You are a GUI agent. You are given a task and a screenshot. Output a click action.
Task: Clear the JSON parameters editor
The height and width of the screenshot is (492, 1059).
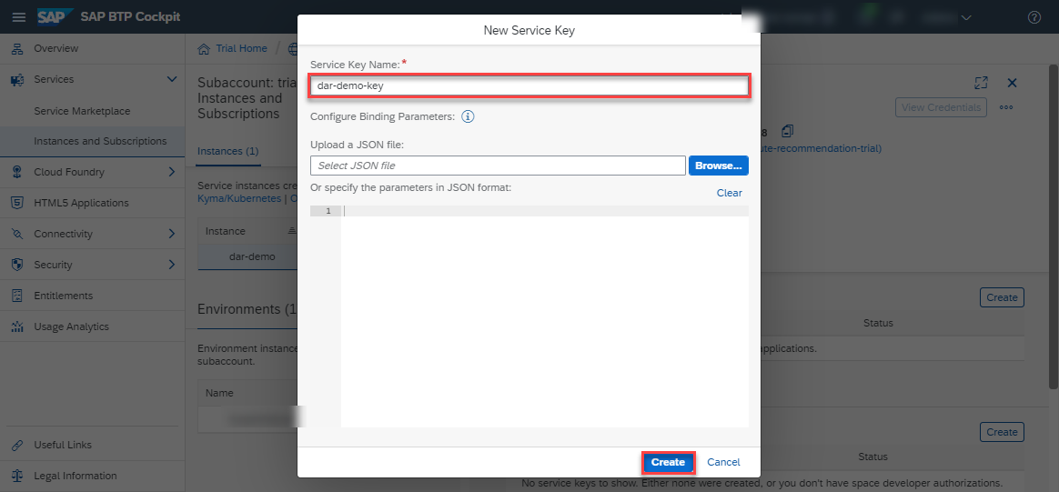[730, 193]
